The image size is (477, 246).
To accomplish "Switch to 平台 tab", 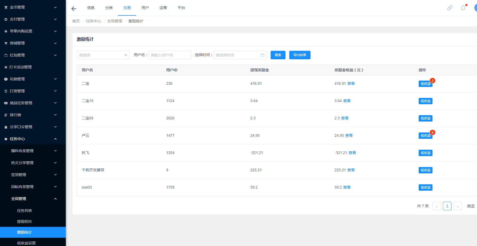I will [x=181, y=8].
